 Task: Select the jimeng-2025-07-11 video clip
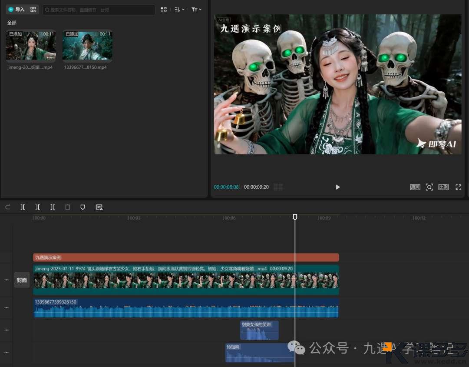[x=186, y=280]
